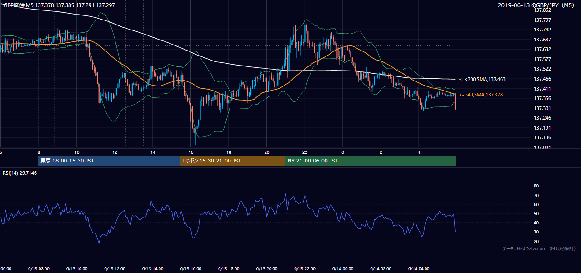The height and width of the screenshot is (273, 581).
Task: Click price axis value 137.742
Action: pos(542,30)
